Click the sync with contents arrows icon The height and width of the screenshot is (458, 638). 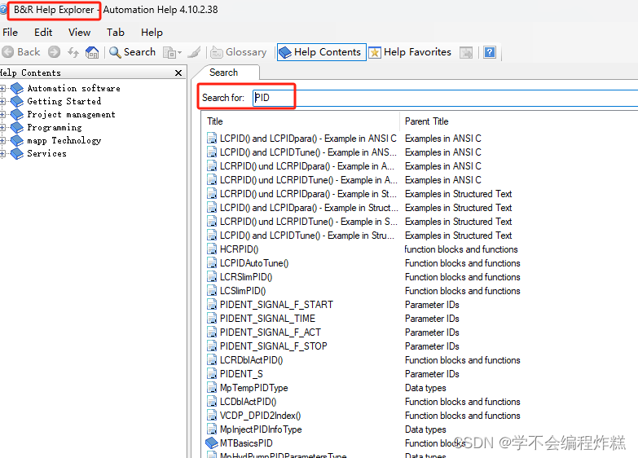[x=73, y=52]
